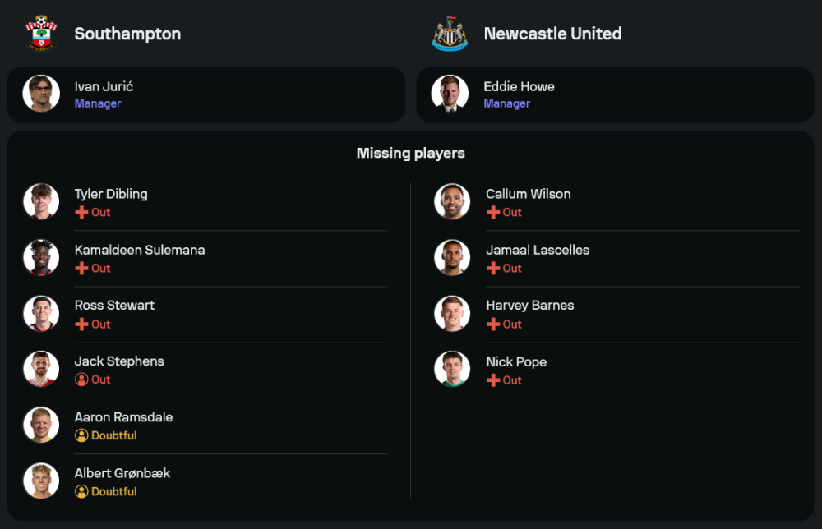This screenshot has height=529, width=822.
Task: Click the Ivan Jurić manager name
Action: 104,86
